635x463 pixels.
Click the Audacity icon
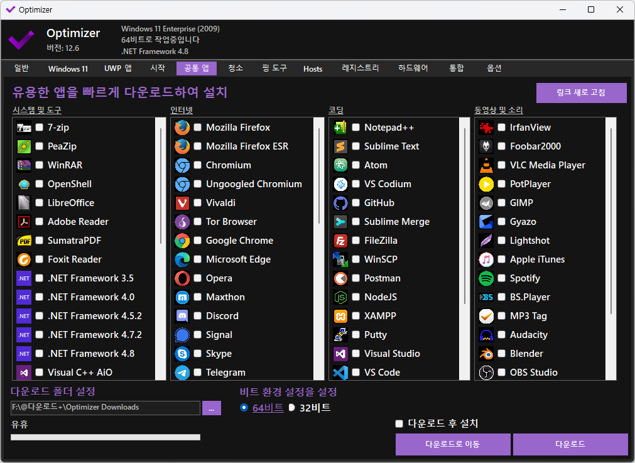486,335
